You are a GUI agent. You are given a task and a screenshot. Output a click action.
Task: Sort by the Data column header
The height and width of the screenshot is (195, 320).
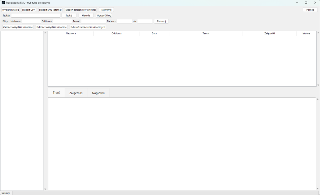click(x=154, y=33)
